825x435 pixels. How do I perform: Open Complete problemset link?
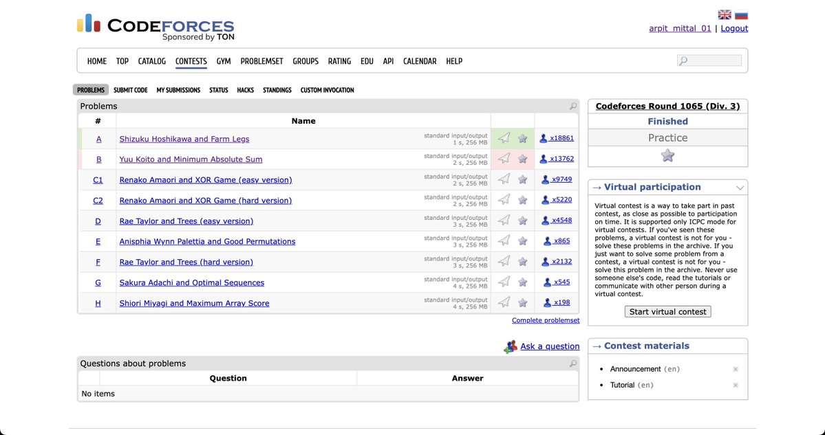[546, 320]
